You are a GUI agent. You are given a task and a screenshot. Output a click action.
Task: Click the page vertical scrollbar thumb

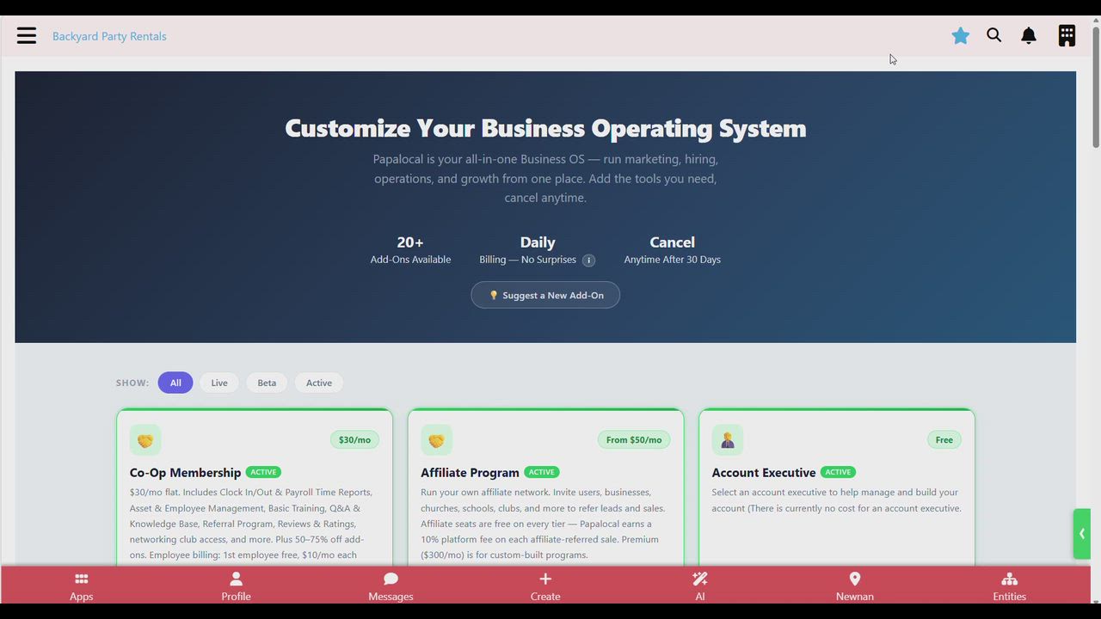tap(1096, 86)
